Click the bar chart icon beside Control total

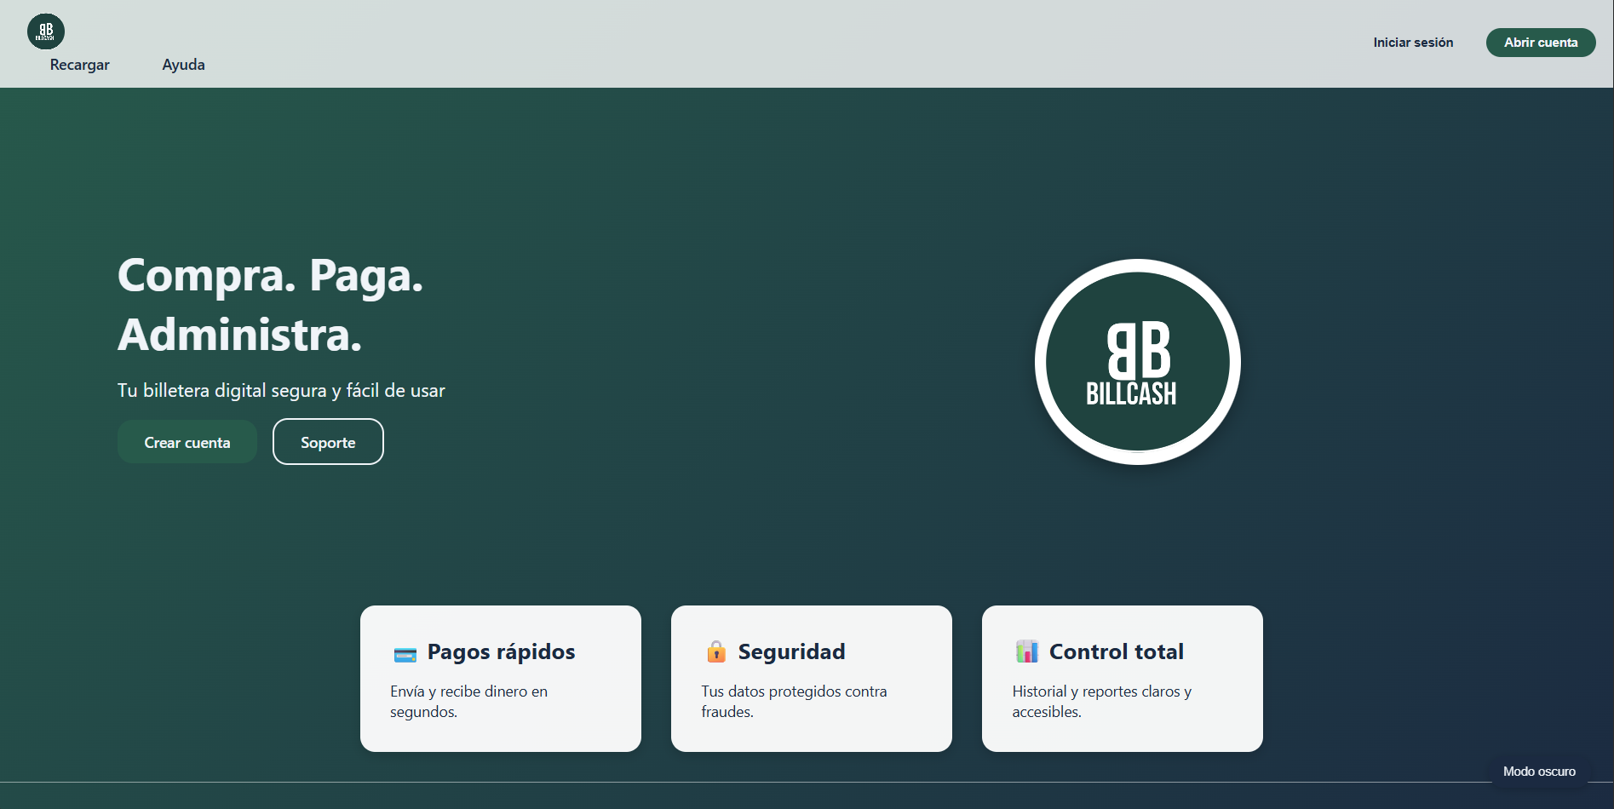(1027, 651)
